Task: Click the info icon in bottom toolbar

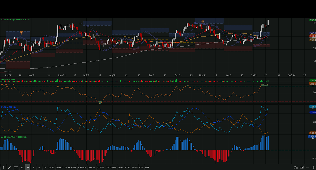Action: click(x=3, y=167)
